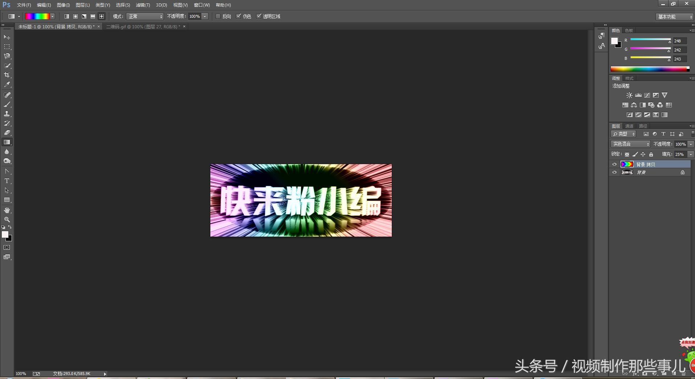
Task: Select the Clone Stamp tool
Action: click(7, 114)
